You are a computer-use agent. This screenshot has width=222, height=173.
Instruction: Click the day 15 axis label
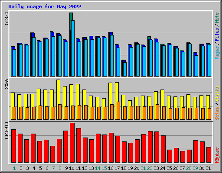[104, 168]
